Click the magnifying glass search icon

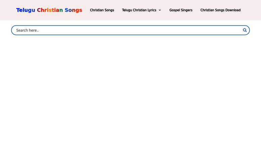(245, 30)
